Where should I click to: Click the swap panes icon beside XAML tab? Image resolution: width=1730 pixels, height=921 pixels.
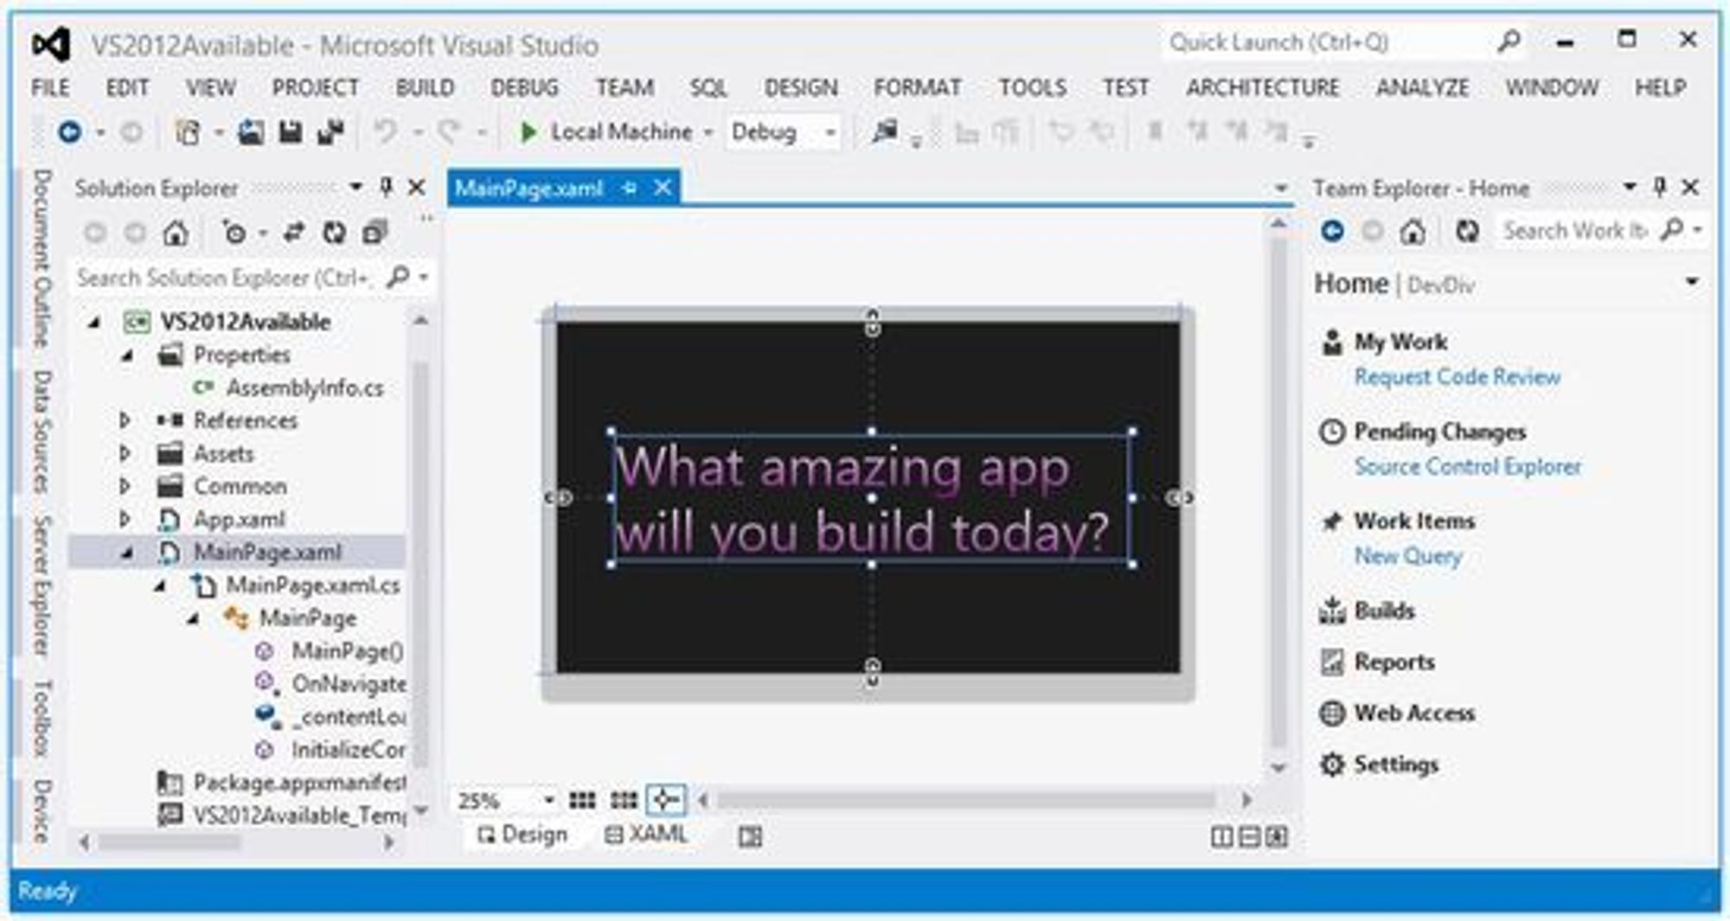[750, 836]
